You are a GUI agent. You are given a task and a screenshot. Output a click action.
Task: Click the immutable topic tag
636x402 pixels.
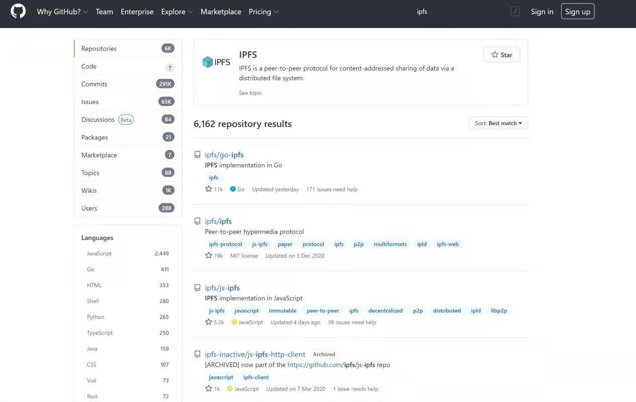point(282,311)
